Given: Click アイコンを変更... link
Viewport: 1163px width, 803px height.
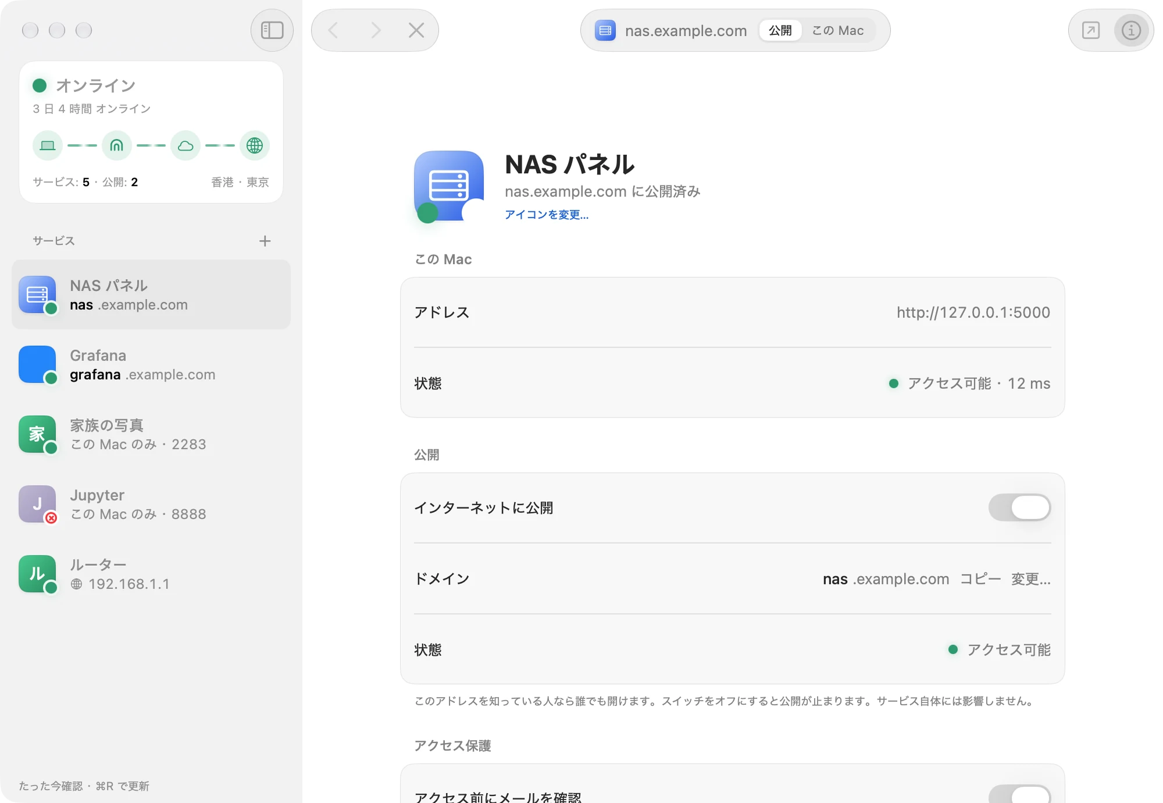Looking at the screenshot, I should (x=547, y=215).
